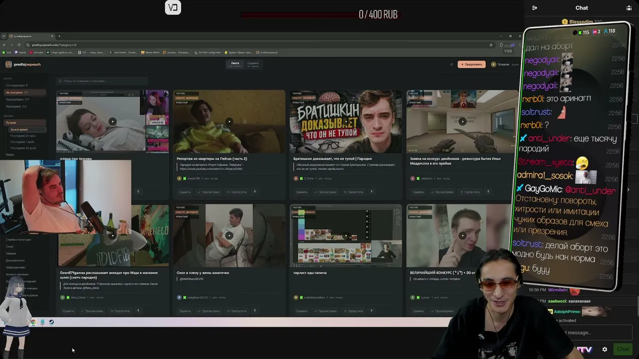Select the Пропущено status filter
This screenshot has width=639, height=359.
pyautogui.click(x=24, y=106)
